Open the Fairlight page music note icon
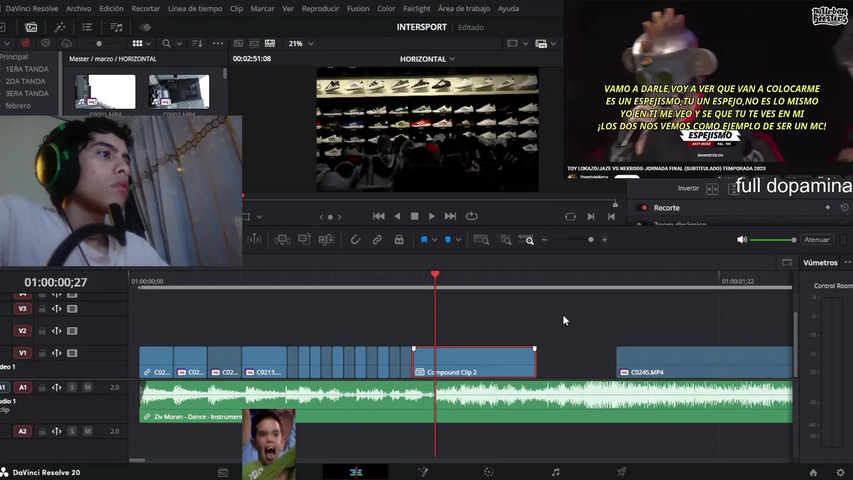Viewport: 853px width, 480px height. (555, 473)
